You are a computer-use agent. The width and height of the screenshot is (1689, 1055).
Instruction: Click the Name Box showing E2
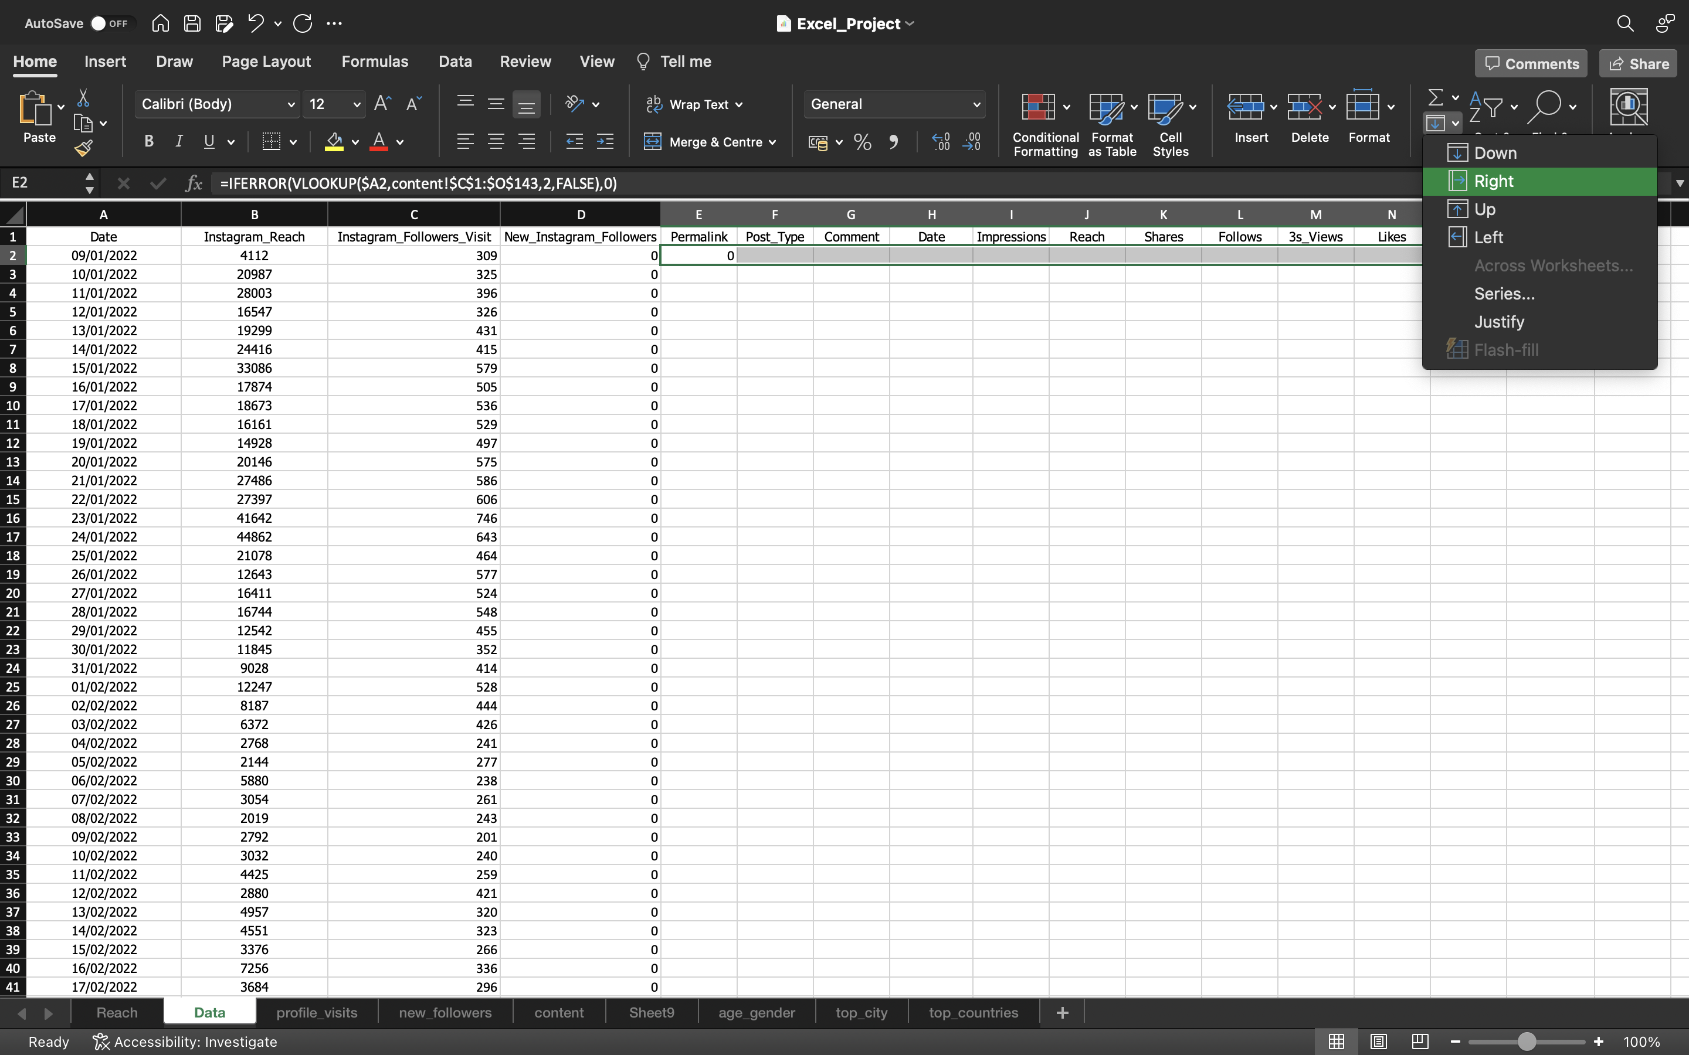click(43, 183)
